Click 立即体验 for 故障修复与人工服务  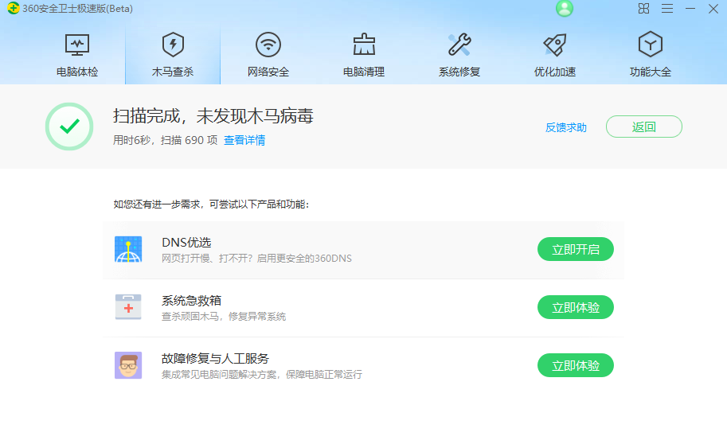click(576, 366)
